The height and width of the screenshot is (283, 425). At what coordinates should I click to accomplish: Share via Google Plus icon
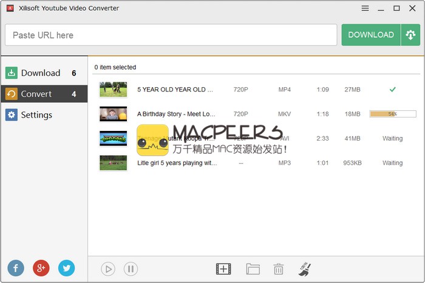(x=41, y=268)
